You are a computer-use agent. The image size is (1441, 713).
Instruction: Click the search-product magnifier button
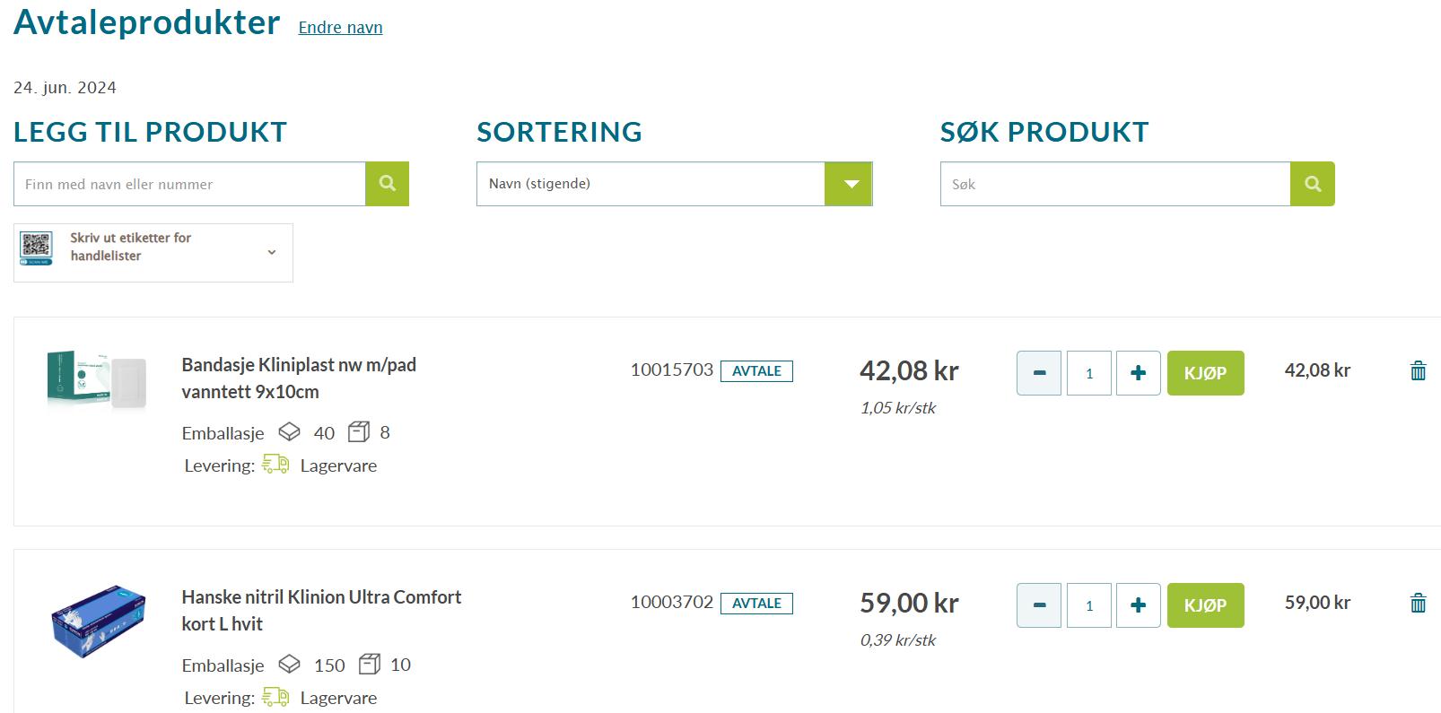(x=1312, y=184)
